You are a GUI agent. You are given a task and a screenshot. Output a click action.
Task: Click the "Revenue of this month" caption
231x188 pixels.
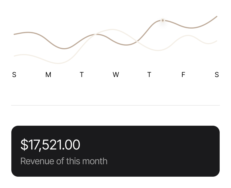tap(64, 161)
